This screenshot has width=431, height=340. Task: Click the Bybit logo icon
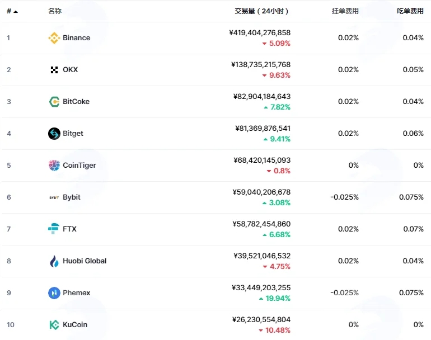pyautogui.click(x=54, y=197)
